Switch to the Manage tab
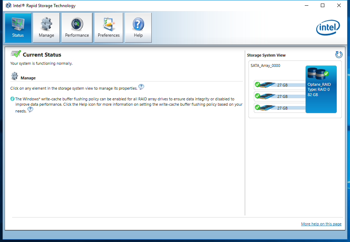Screen dimensions: 350x242 point(46,28)
